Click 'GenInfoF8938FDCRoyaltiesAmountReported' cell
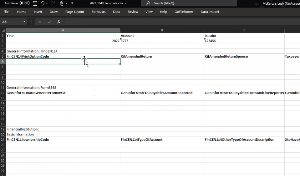This screenshot has height=176, width=300. [162, 93]
